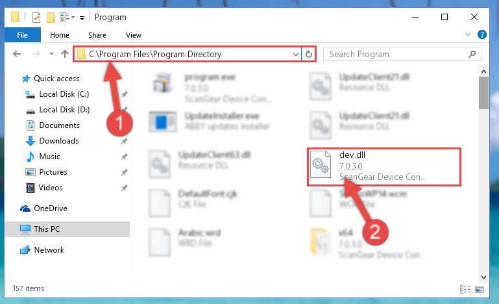Switch to the View ribbon tab
This screenshot has width=499, height=304.
(133, 35)
